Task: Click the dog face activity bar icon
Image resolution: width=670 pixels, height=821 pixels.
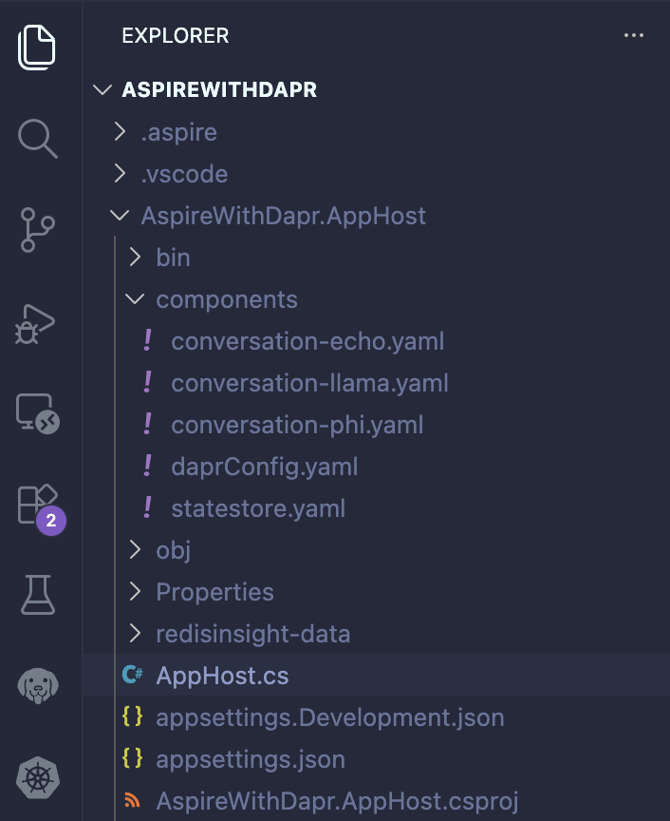Action: point(38,686)
